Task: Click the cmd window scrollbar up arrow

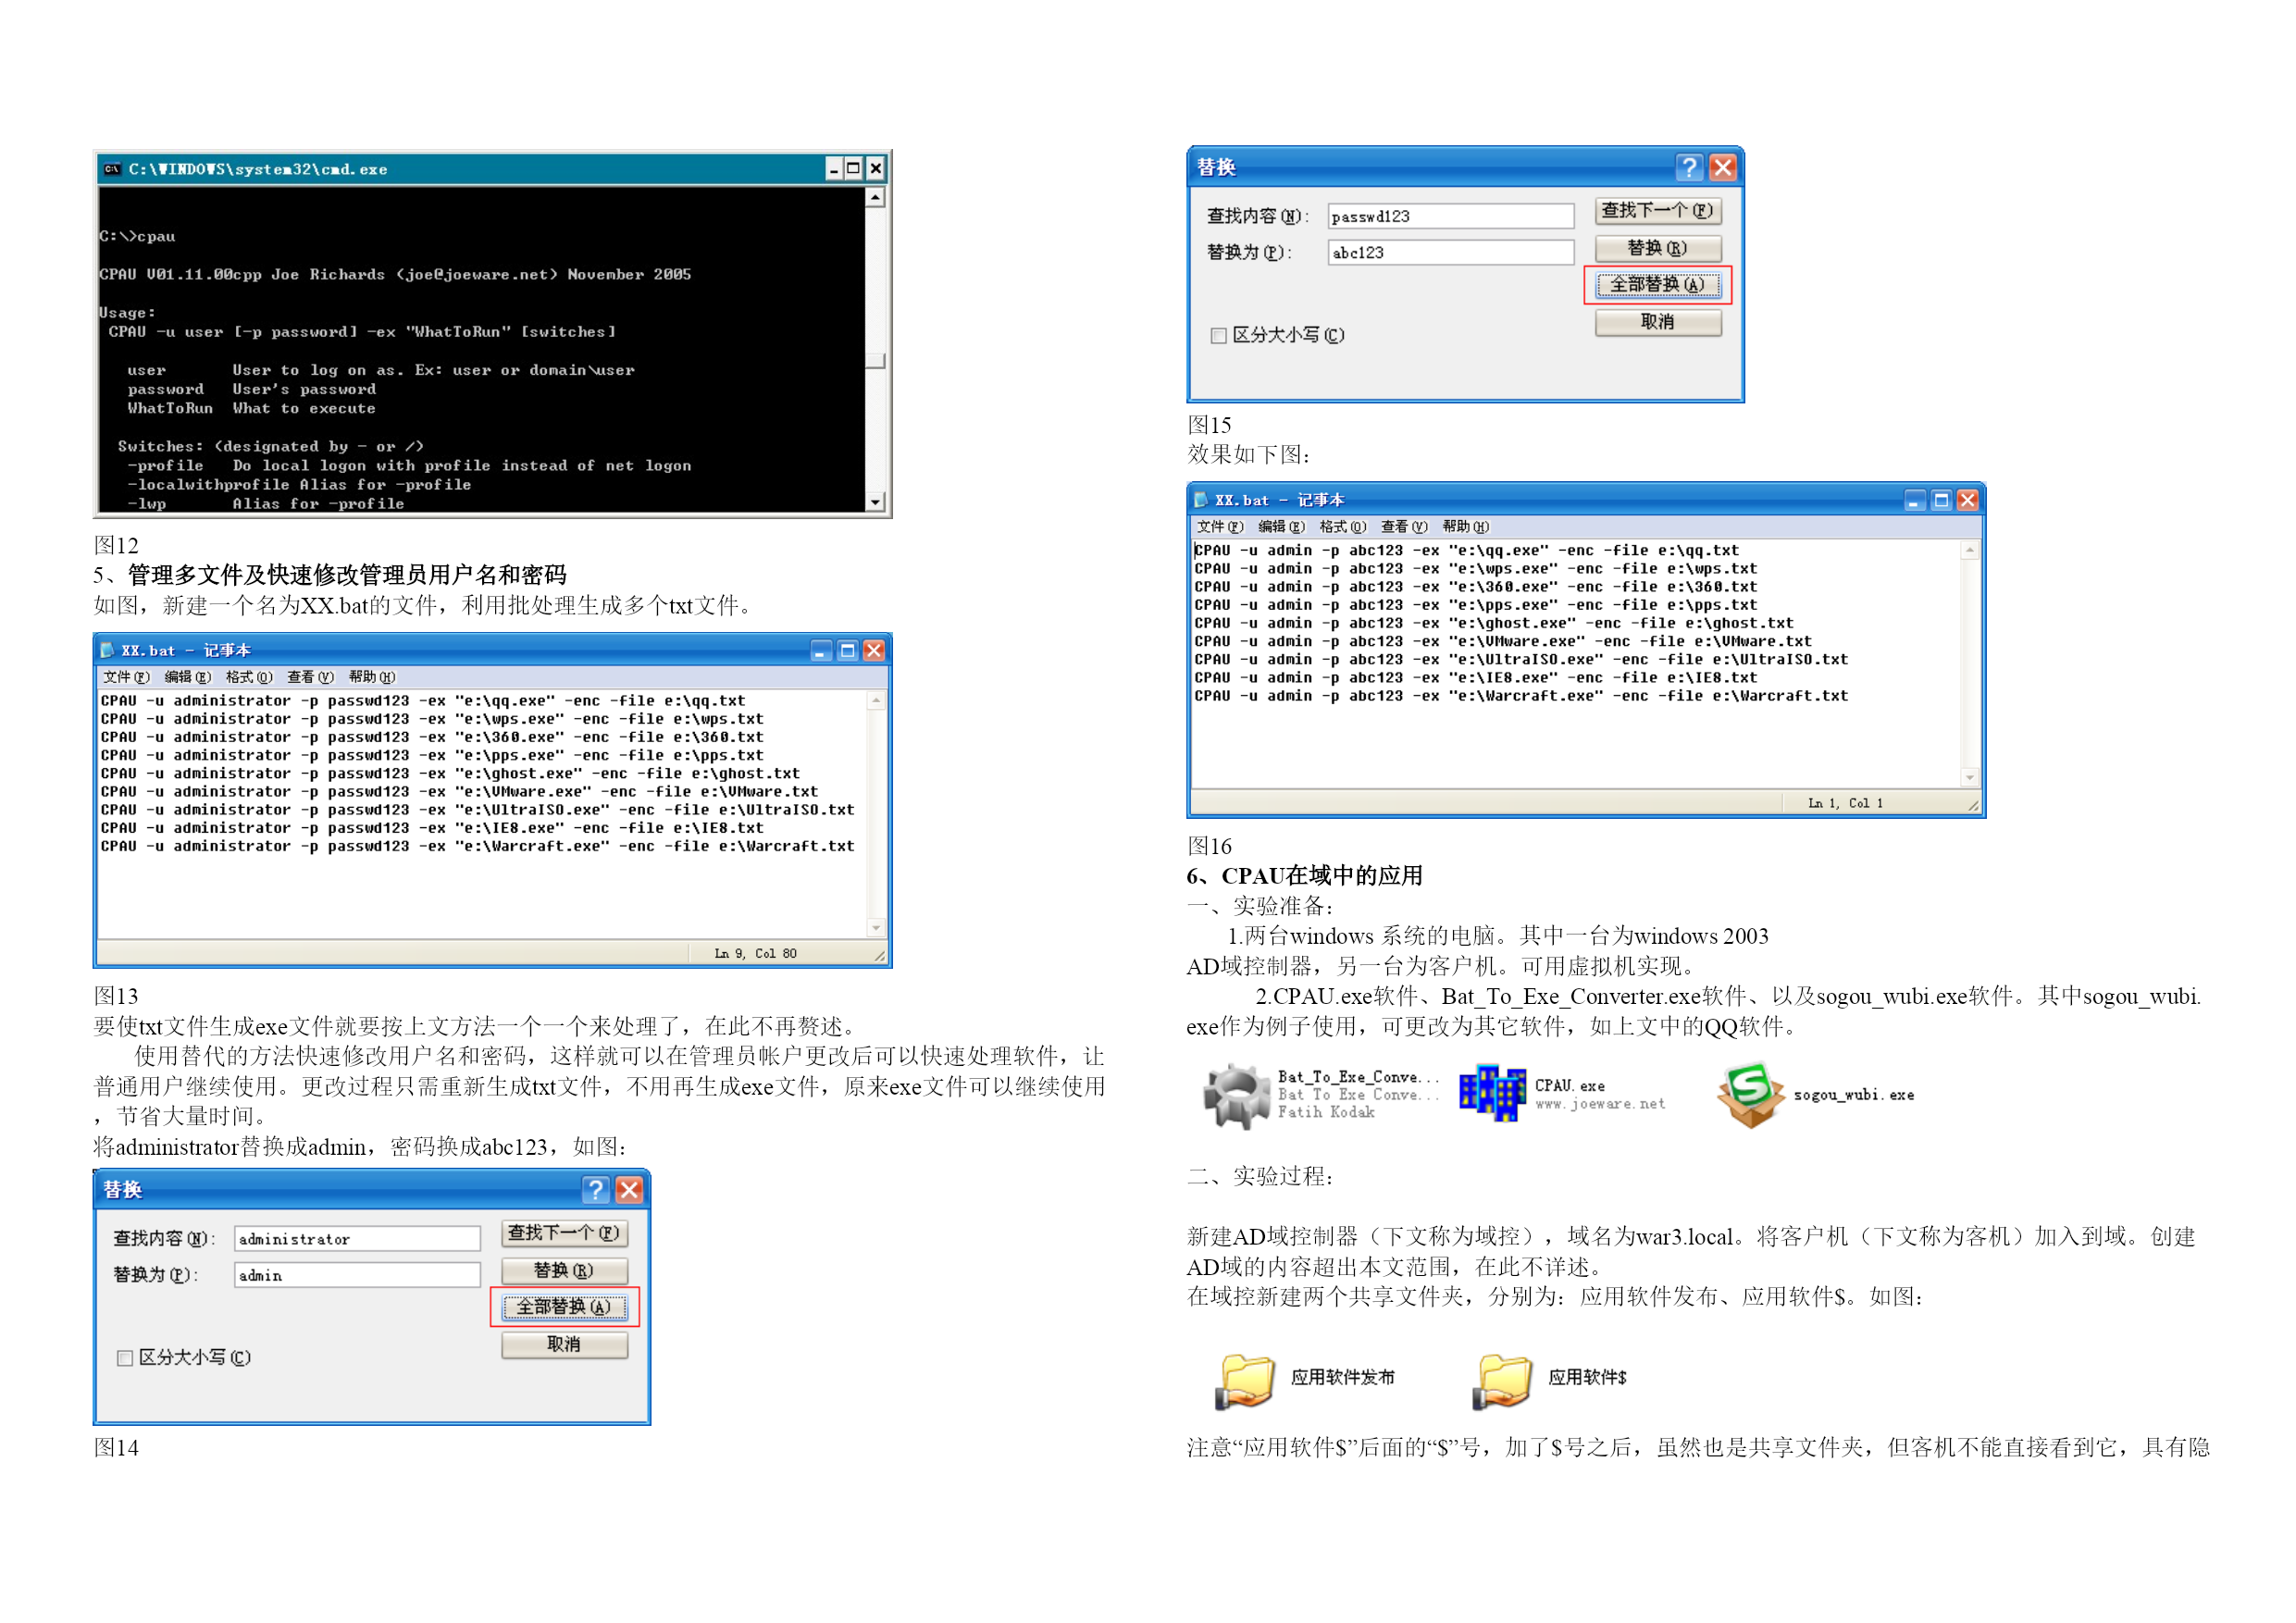Action: click(875, 197)
